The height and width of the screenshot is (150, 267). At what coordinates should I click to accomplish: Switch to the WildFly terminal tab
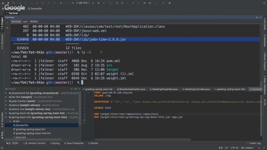tap(34, 22)
